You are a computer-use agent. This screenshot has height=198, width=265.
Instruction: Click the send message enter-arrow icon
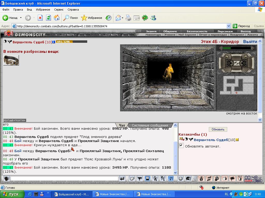click(x=122, y=178)
